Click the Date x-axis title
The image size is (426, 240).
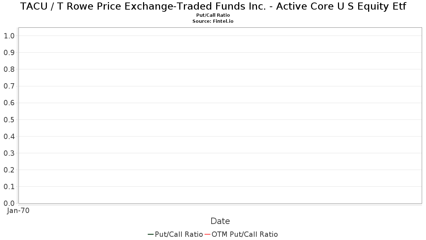tap(220, 221)
